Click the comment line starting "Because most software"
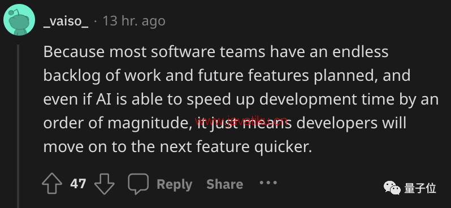The height and width of the screenshot is (208, 451). [x=216, y=52]
